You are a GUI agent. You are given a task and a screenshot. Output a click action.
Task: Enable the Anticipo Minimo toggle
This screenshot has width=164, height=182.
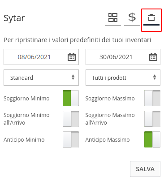pyautogui.click(x=71, y=139)
